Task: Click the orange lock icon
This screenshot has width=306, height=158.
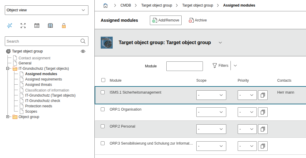Action: pyautogui.click(x=64, y=26)
